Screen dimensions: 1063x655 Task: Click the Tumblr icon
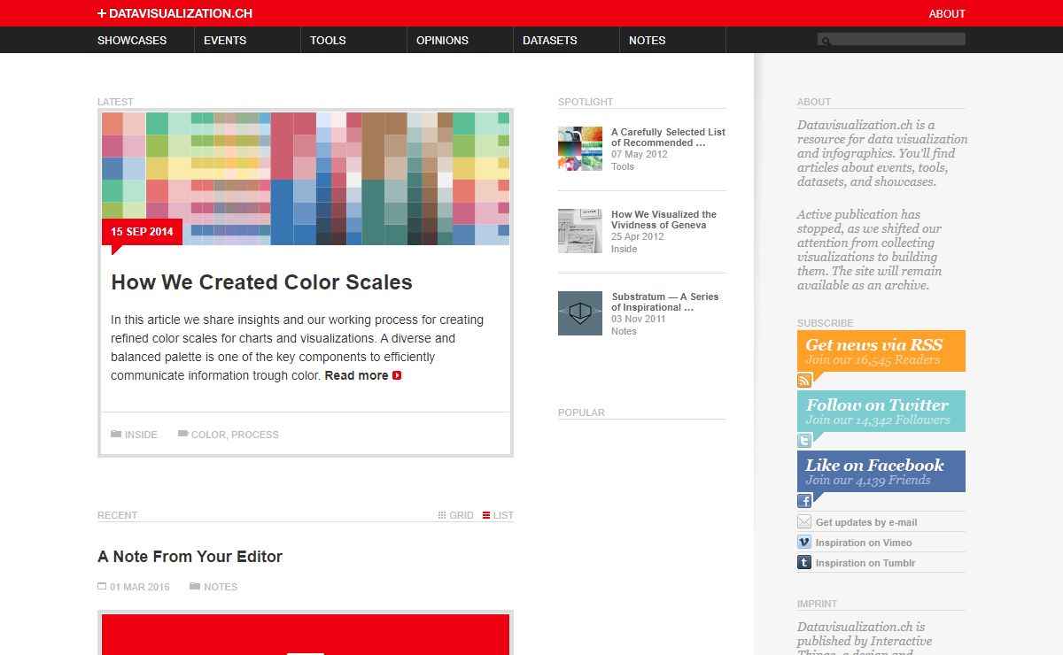pyautogui.click(x=804, y=563)
